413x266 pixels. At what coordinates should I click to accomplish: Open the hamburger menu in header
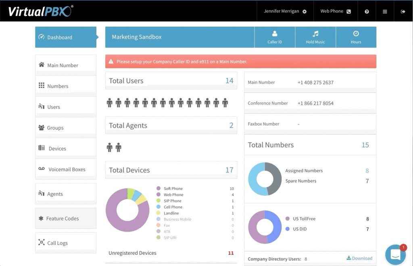[x=385, y=12]
